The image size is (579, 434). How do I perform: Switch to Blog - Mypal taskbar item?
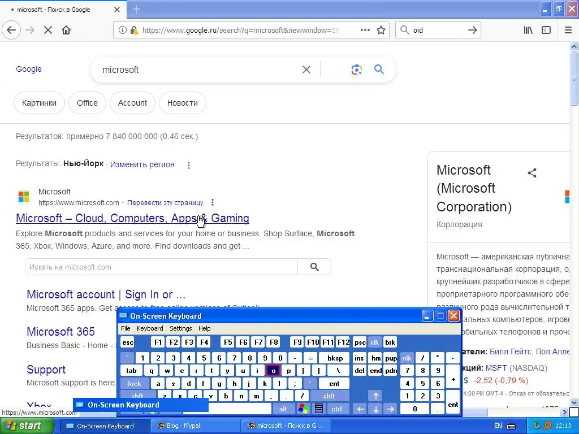pyautogui.click(x=195, y=426)
